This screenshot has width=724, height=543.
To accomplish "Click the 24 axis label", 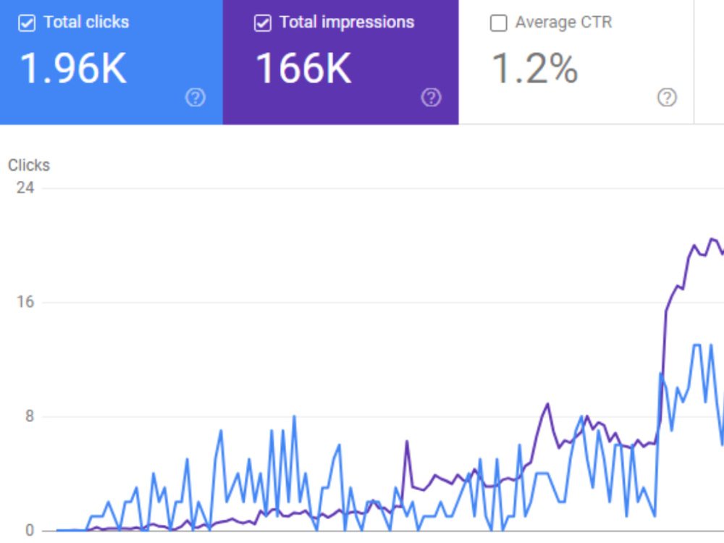I will click(25, 188).
